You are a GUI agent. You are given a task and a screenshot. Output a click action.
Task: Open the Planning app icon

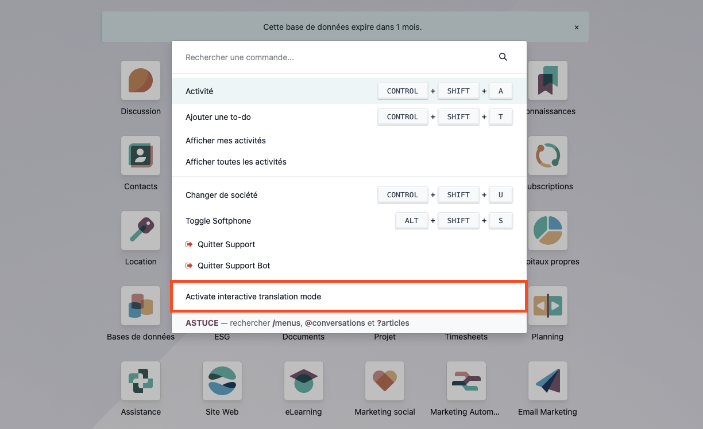[548, 306]
